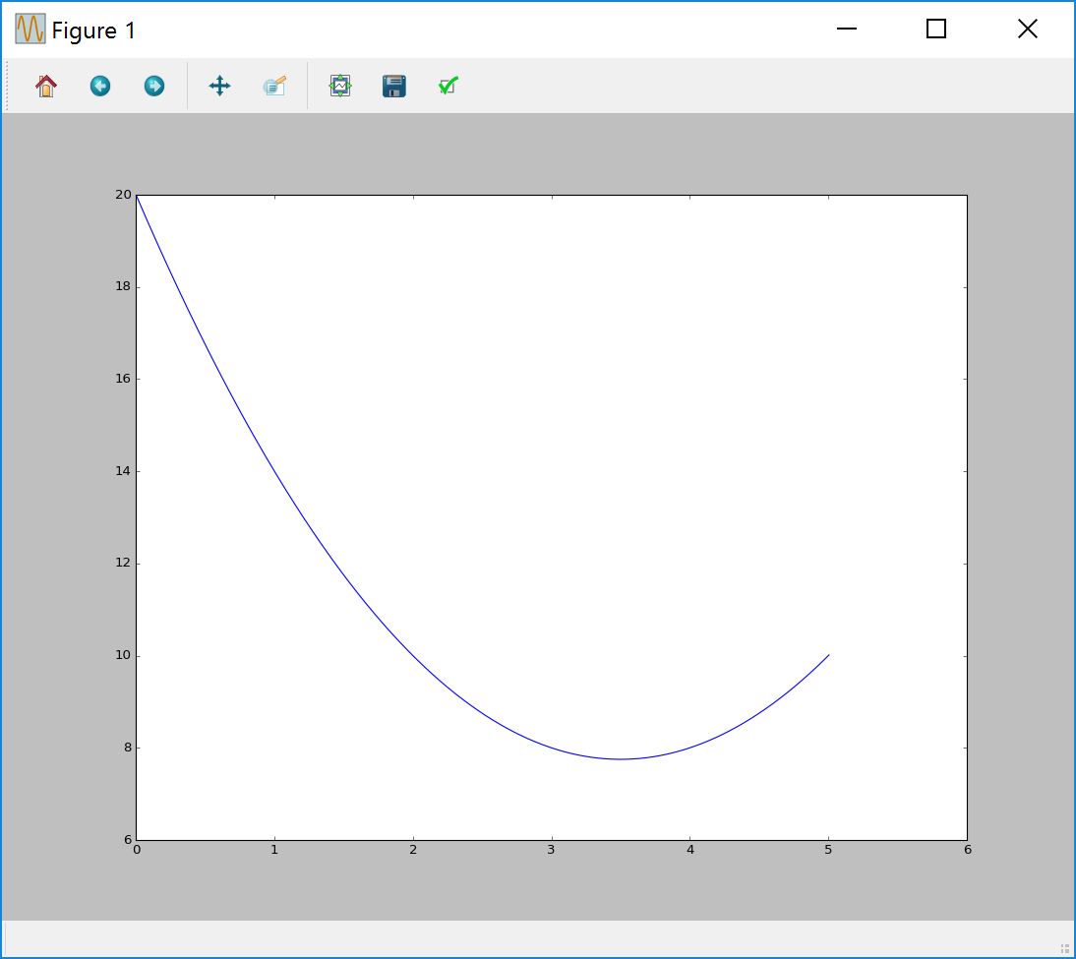The image size is (1076, 959).
Task: Click the x-axis tick label "6"
Action: click(968, 850)
